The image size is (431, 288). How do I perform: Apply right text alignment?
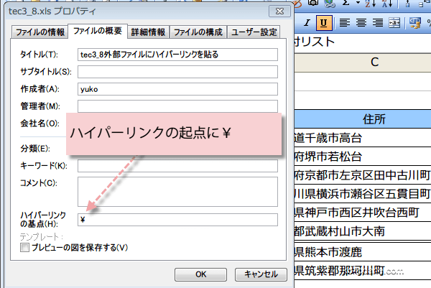pyautogui.click(x=378, y=23)
